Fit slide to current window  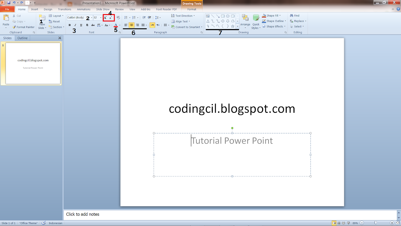398,223
